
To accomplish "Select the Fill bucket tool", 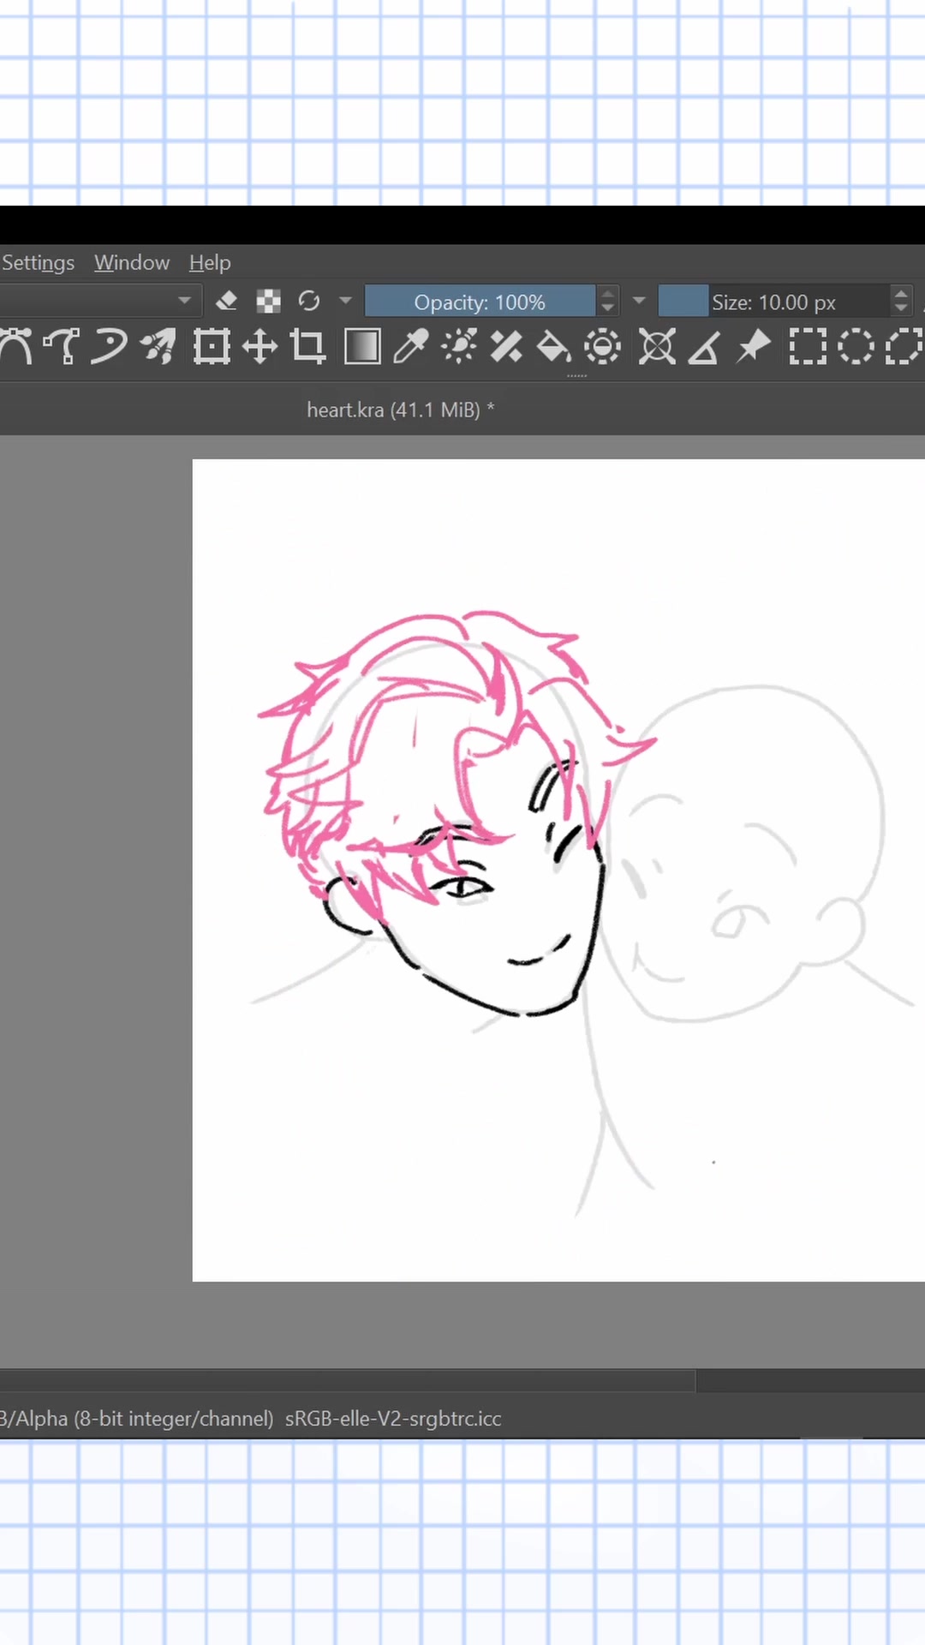I will point(553,347).
